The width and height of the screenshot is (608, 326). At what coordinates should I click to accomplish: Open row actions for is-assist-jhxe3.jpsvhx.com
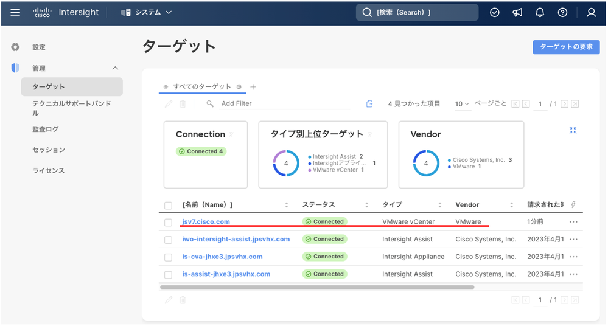[573, 274]
